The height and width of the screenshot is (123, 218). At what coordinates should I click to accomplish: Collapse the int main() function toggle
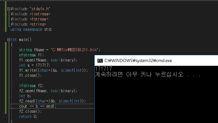click(x=9, y=40)
